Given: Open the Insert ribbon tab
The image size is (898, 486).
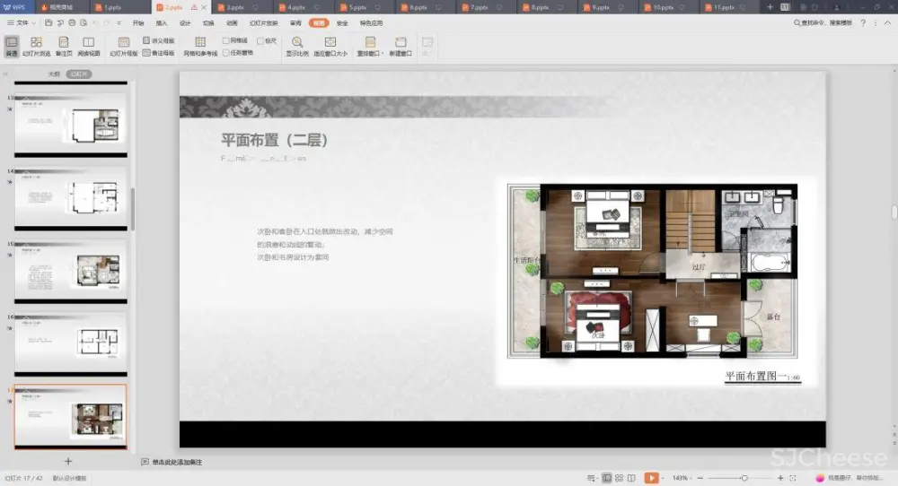Looking at the screenshot, I should click(162, 23).
